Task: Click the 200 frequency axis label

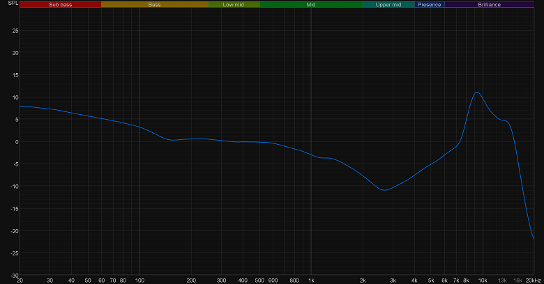Action: [x=191, y=281]
